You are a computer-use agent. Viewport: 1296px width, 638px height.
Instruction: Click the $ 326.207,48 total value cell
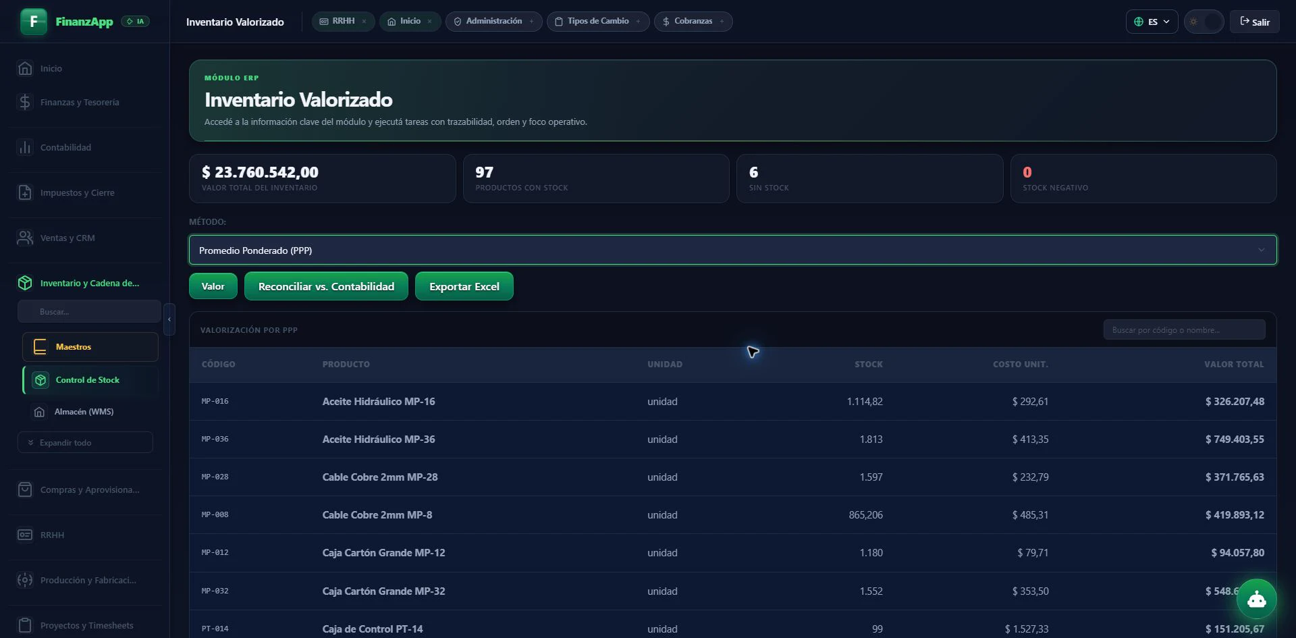(x=1235, y=401)
